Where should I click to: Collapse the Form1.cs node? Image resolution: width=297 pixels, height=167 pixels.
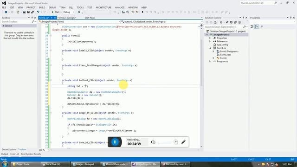(210, 48)
